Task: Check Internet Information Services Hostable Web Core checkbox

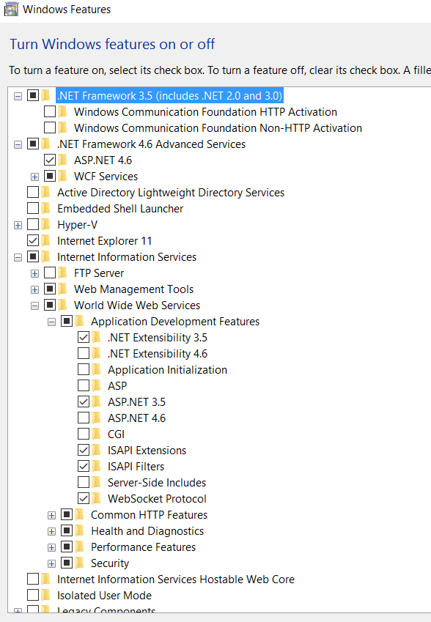Action: tap(33, 580)
